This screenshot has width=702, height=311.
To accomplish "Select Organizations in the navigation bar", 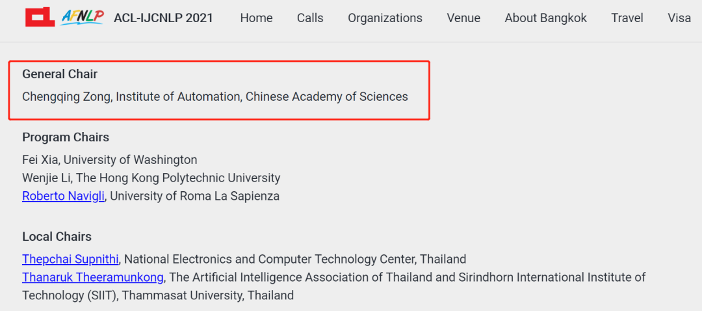I will [x=385, y=18].
